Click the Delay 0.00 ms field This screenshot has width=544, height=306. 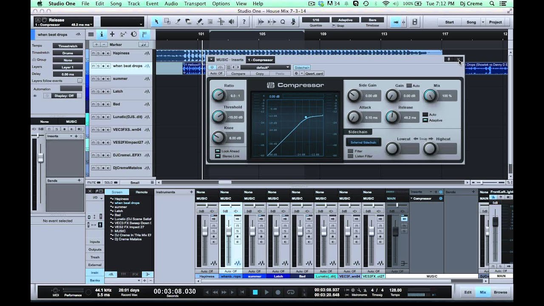click(68, 74)
